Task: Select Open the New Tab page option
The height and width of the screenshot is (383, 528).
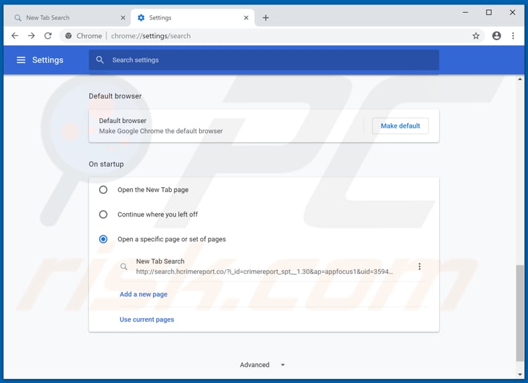Action: click(x=103, y=190)
